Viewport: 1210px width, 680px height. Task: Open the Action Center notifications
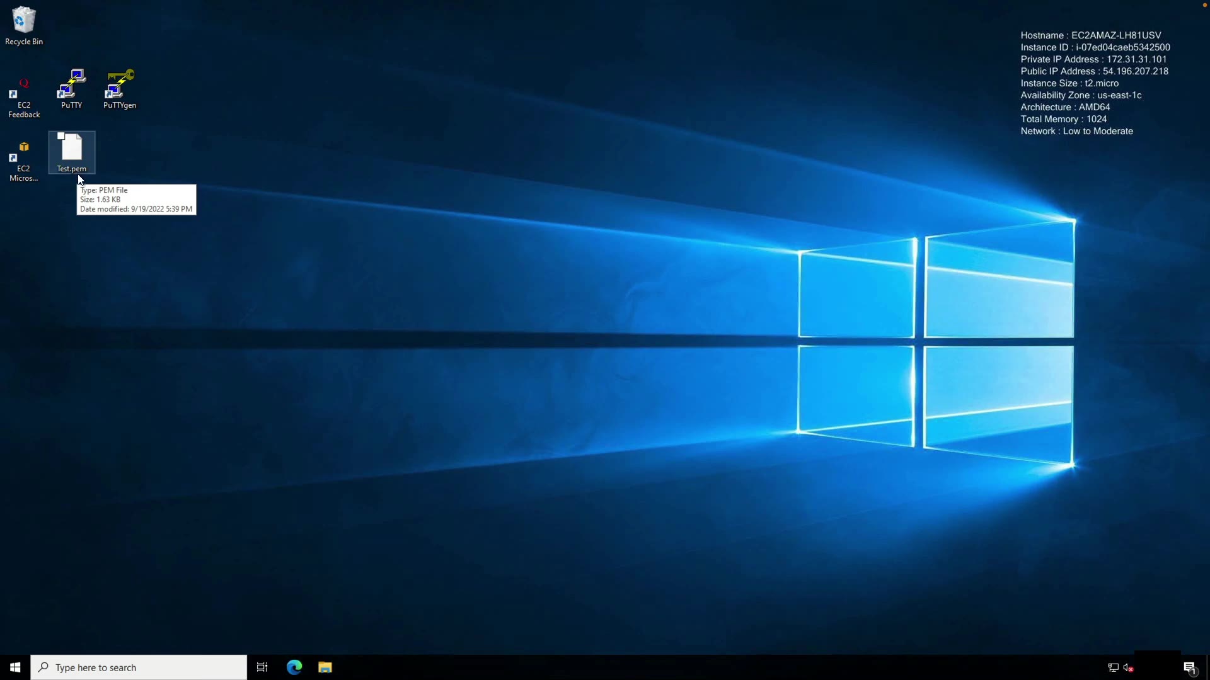1189,667
